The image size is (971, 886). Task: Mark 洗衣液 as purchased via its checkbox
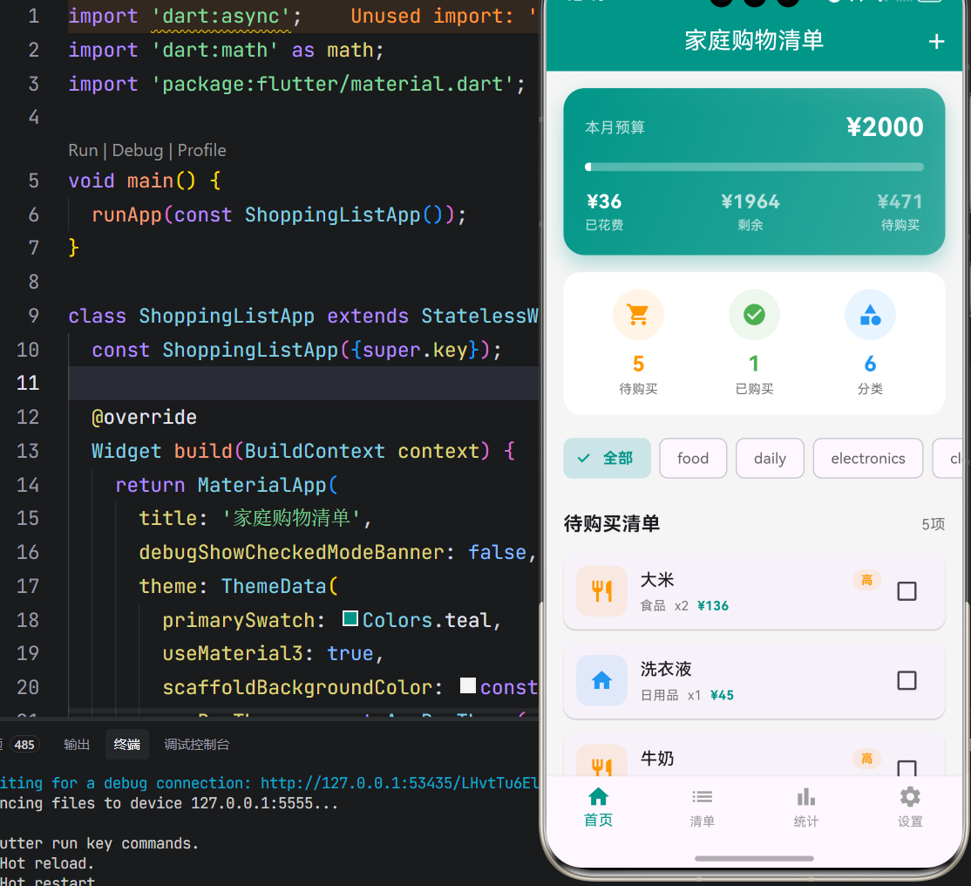(x=906, y=680)
